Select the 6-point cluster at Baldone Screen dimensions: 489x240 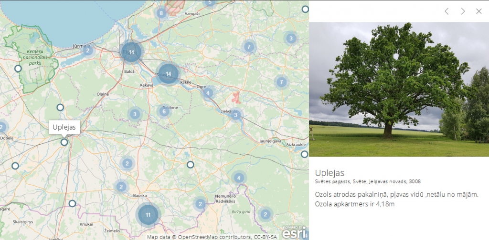(164, 112)
